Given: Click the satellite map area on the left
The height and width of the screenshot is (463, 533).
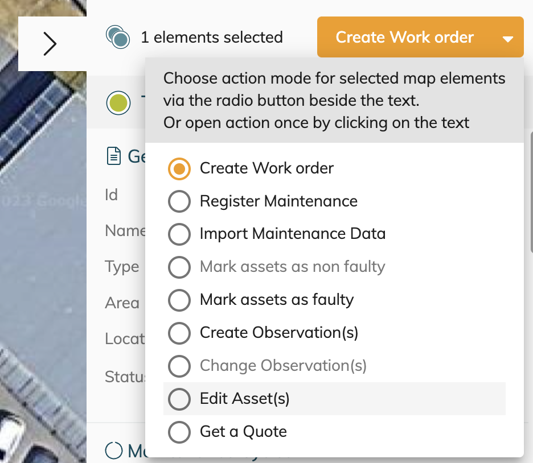Looking at the screenshot, I should pyautogui.click(x=40, y=256).
